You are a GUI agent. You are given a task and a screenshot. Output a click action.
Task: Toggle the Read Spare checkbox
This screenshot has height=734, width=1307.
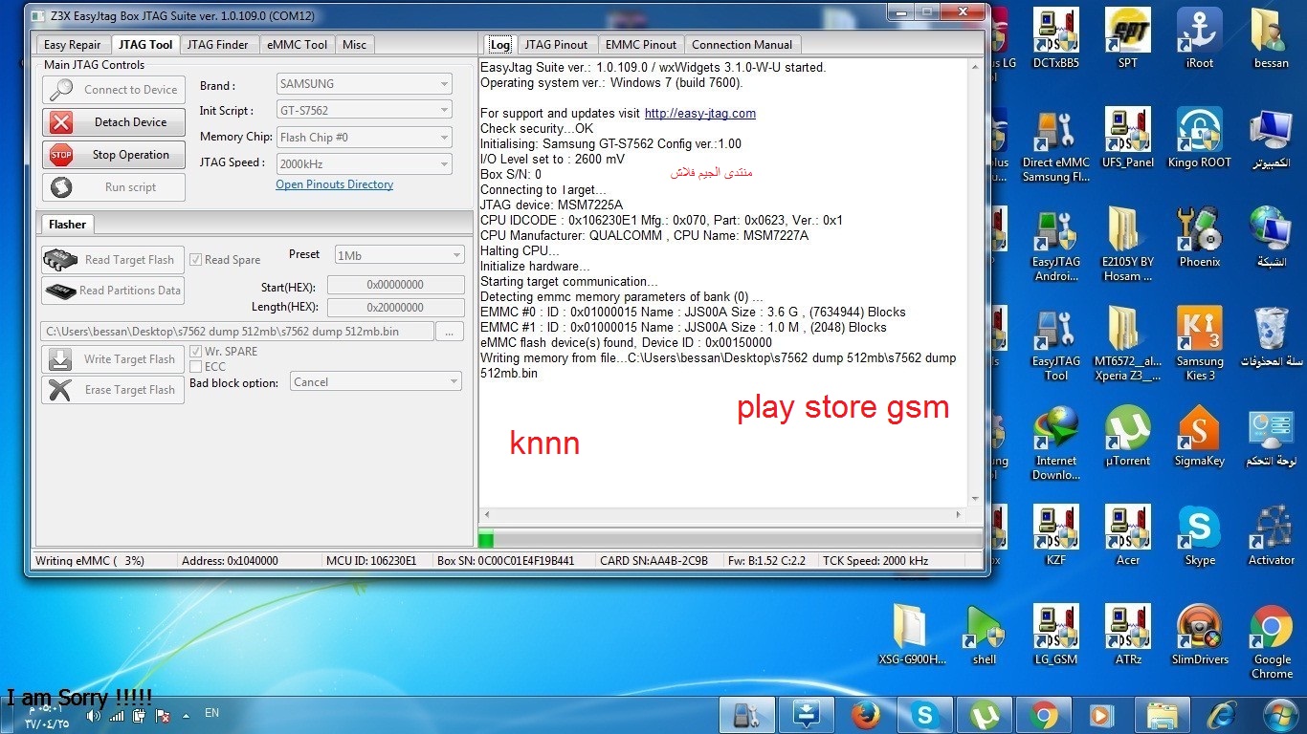pos(195,260)
